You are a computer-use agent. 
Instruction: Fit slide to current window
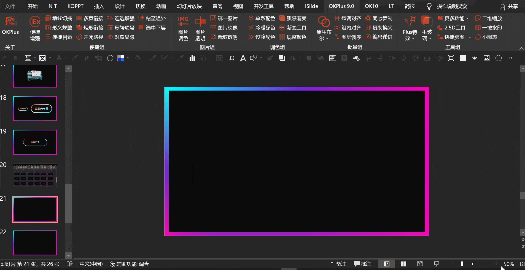tap(522, 264)
